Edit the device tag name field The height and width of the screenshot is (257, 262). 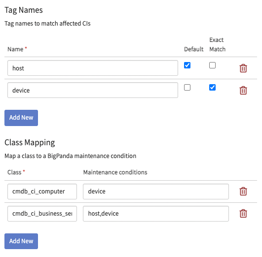[93, 90]
